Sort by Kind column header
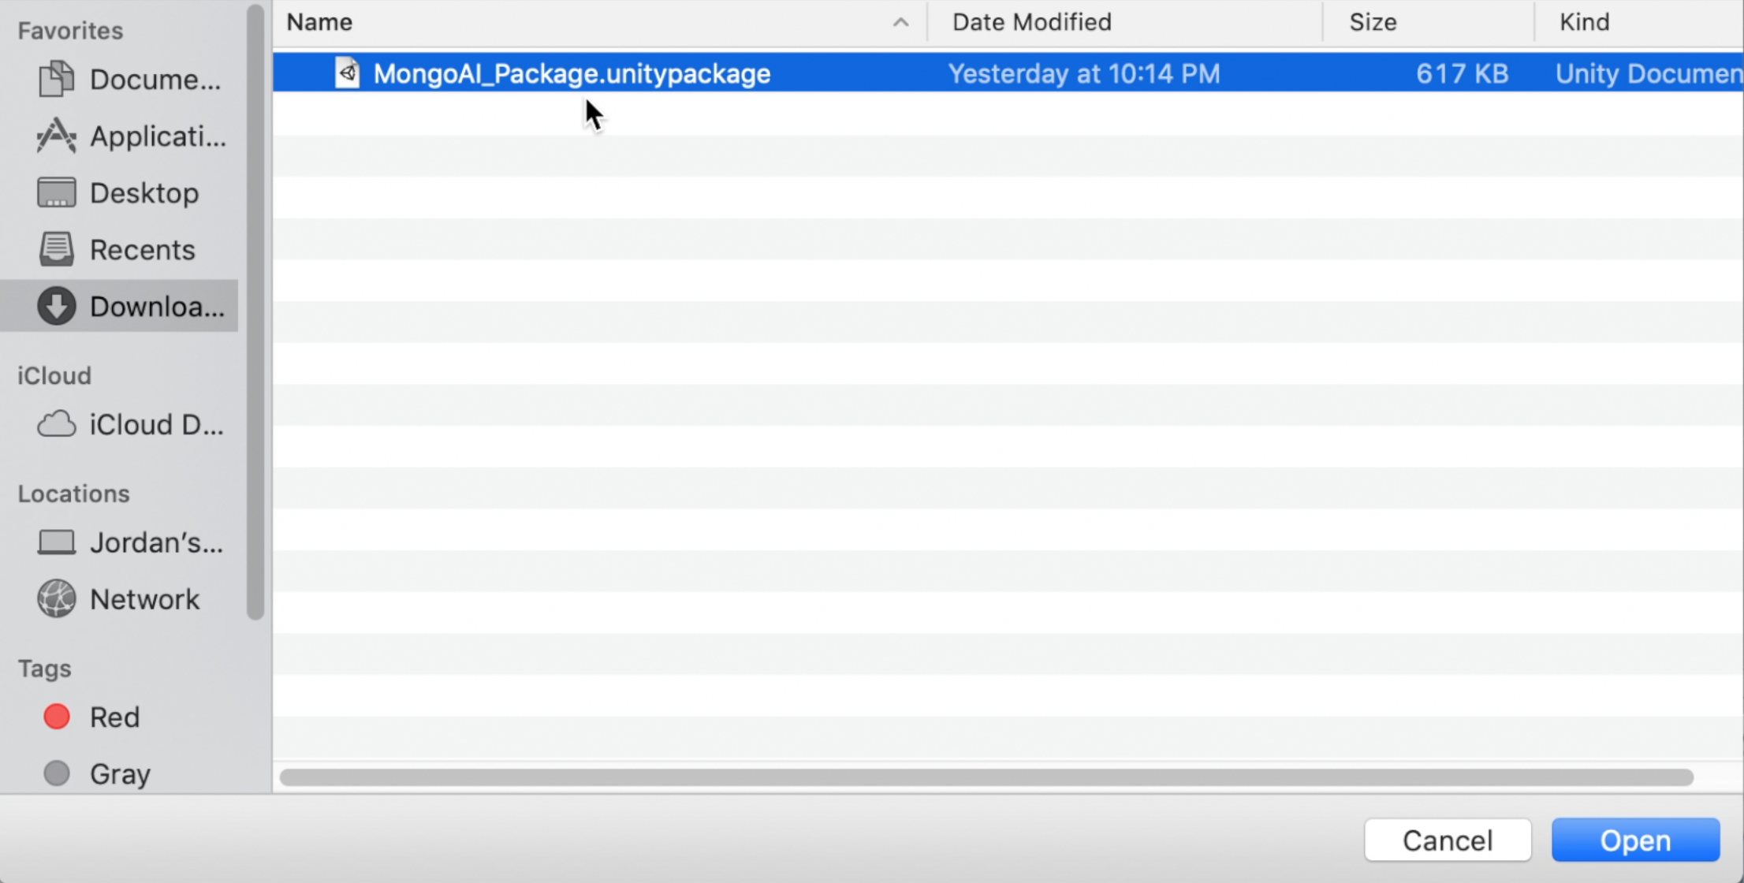The width and height of the screenshot is (1744, 883). (1584, 22)
